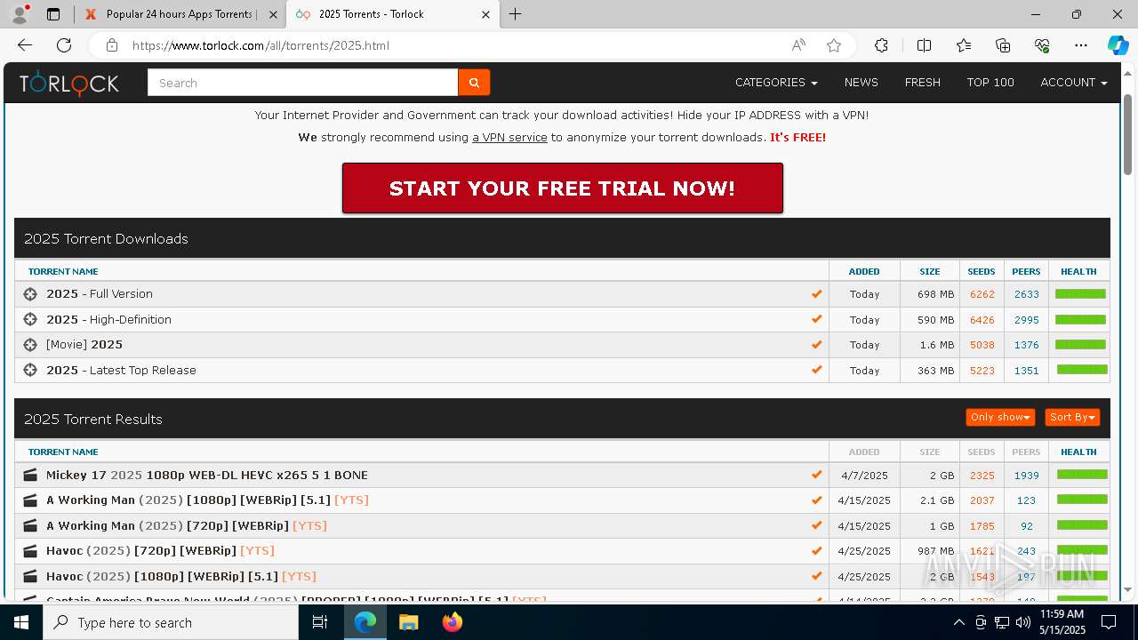Show hidden system tray icons chevron
1138x640 pixels.
[958, 622]
